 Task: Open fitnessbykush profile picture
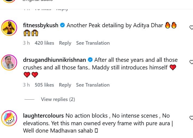[x=9, y=28]
